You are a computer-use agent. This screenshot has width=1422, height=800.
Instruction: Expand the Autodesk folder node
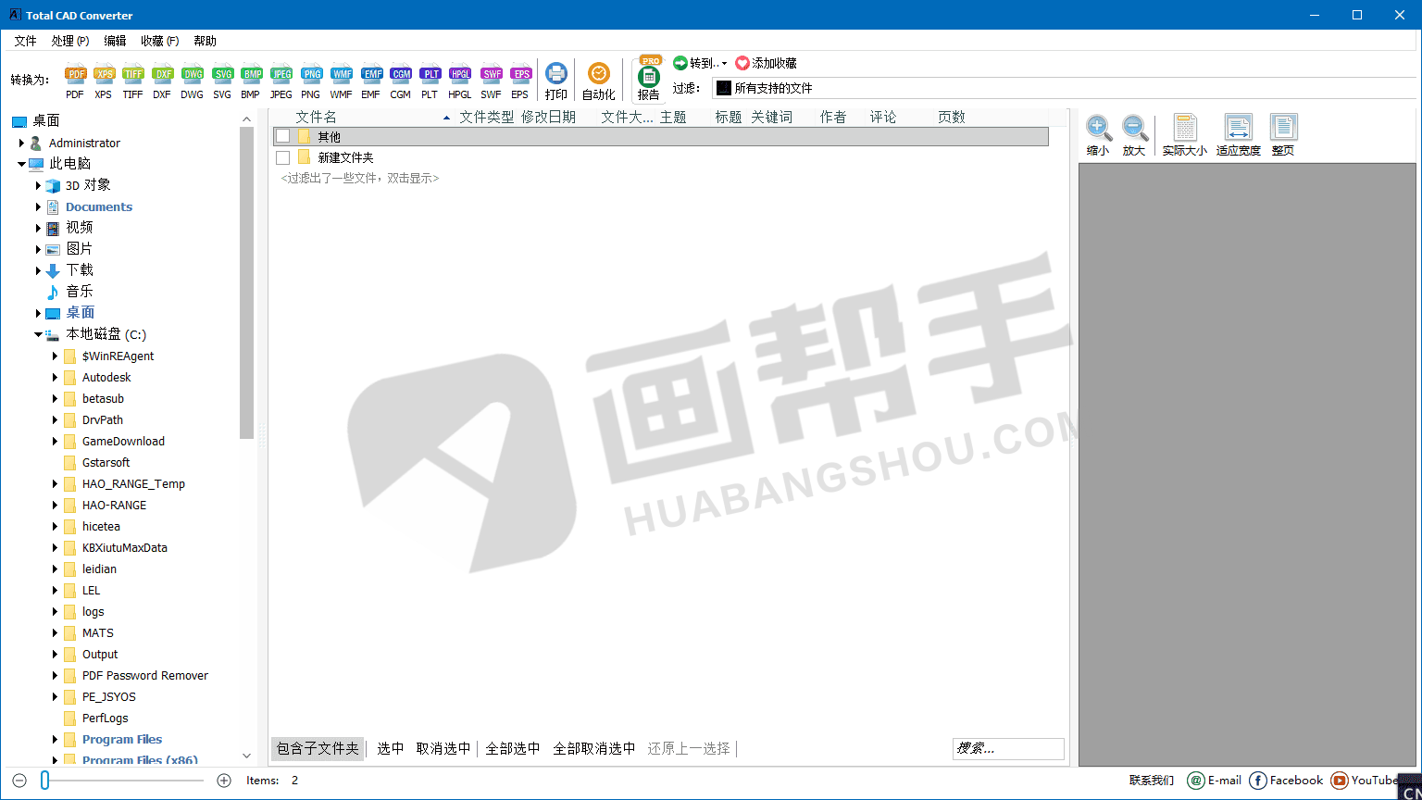[55, 377]
